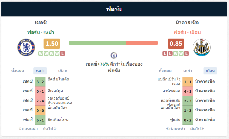
Task: Click Chelsea's 1.50 form rating badge
Action: pos(52,44)
